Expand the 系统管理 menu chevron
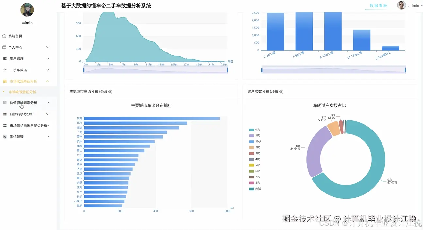Viewport: 423px width, 230px height. click(48, 137)
